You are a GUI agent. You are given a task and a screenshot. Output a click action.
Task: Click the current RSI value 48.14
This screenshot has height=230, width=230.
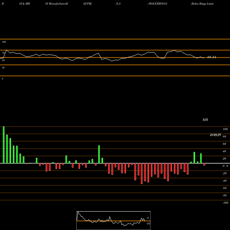212,57
